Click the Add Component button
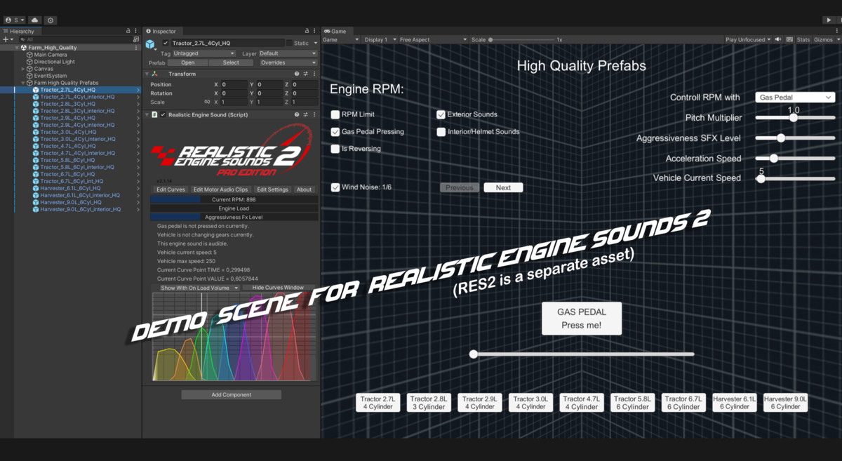842x461 pixels. tap(231, 395)
